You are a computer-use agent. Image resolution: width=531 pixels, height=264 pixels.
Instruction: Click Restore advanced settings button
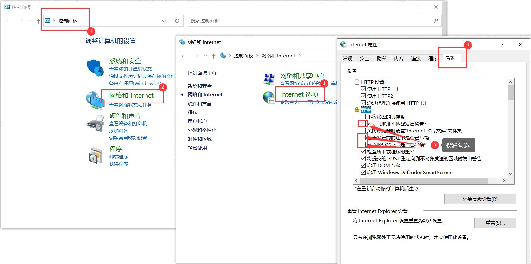point(480,199)
